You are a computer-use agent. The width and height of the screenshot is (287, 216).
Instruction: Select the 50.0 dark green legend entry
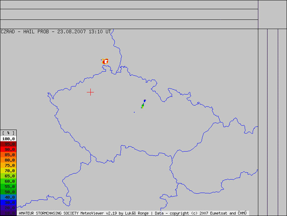(x=8, y=192)
